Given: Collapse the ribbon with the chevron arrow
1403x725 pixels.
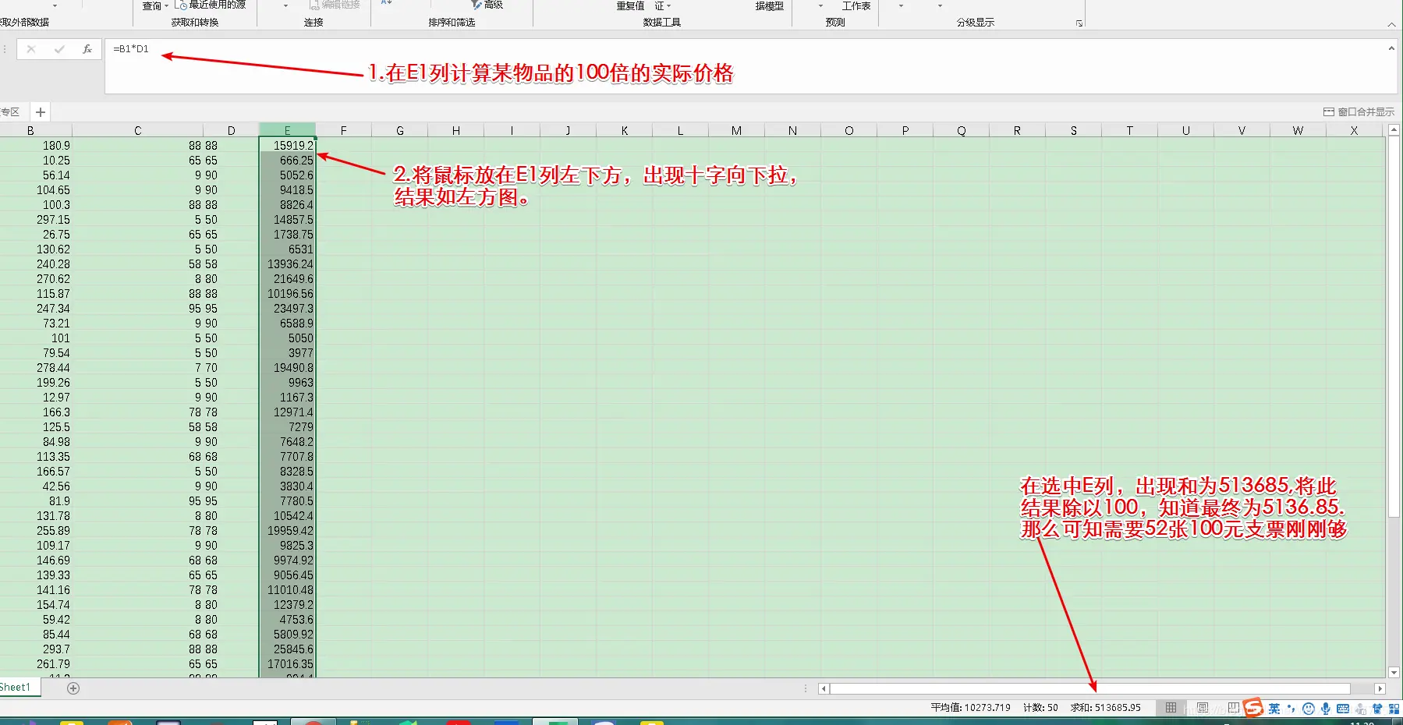Looking at the screenshot, I should [1393, 24].
